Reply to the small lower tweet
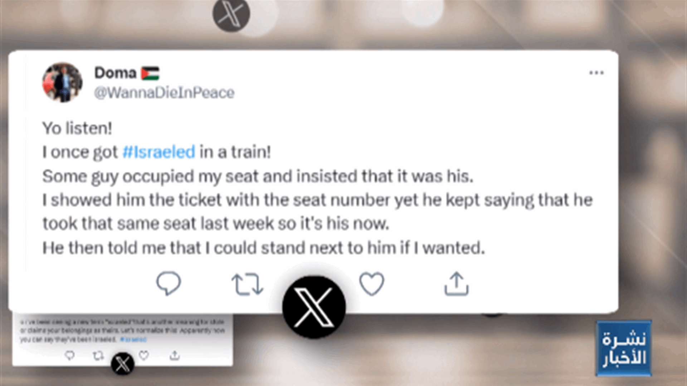The width and height of the screenshot is (687, 386). [69, 355]
